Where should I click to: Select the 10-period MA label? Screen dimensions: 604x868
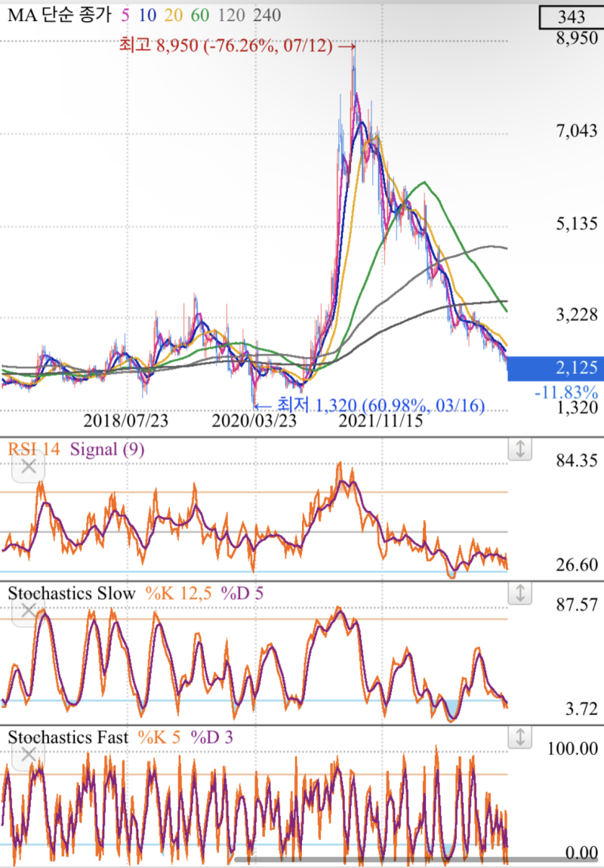tap(147, 15)
